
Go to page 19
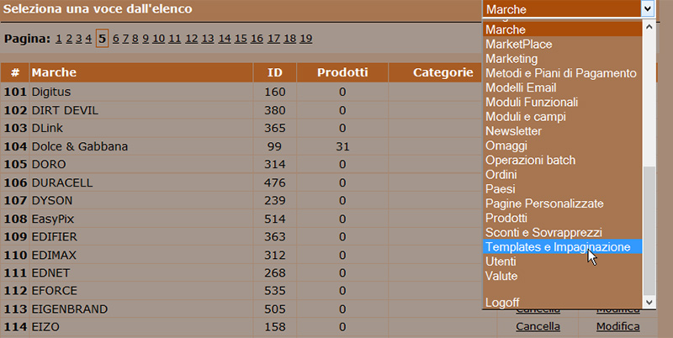click(x=305, y=39)
